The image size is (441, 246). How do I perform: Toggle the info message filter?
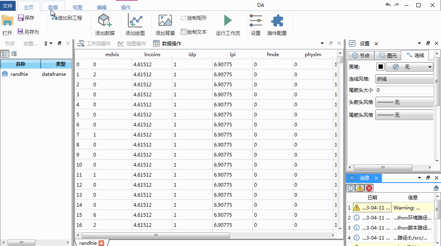click(350, 187)
